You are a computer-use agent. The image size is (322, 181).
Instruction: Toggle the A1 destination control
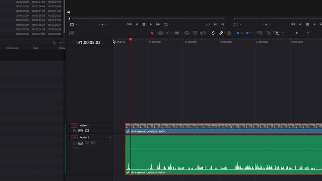(74, 137)
